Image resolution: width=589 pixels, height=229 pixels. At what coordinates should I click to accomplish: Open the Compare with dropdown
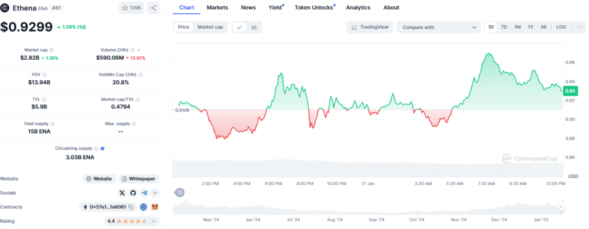(439, 27)
